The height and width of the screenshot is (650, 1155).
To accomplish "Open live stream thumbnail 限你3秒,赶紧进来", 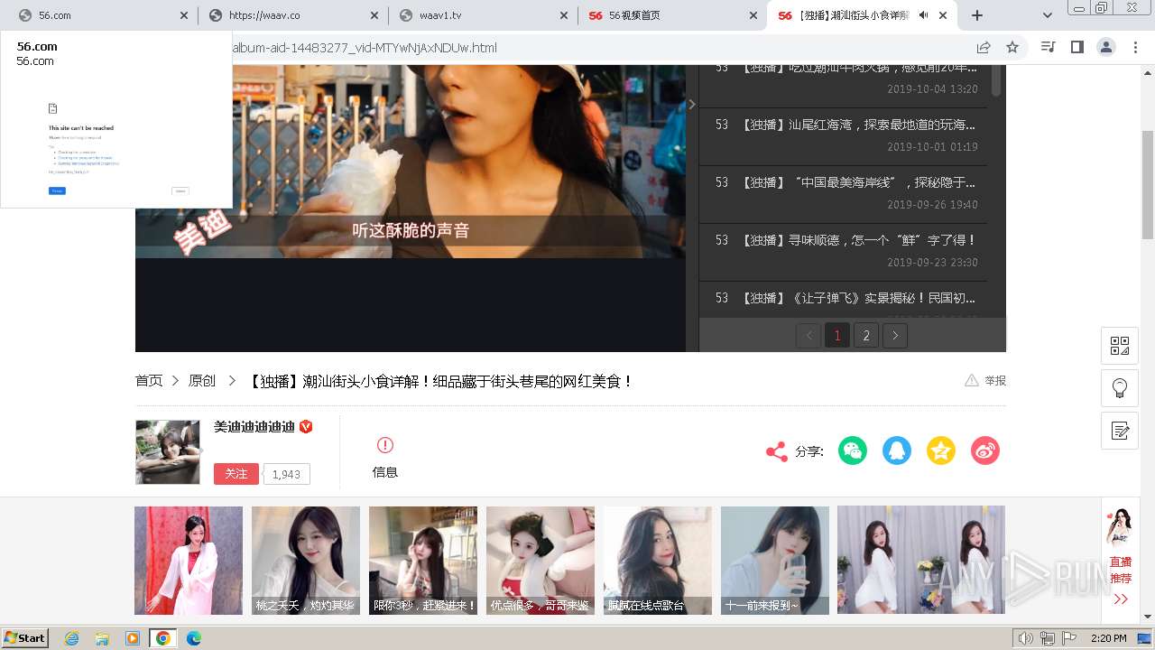I will 423,561.
